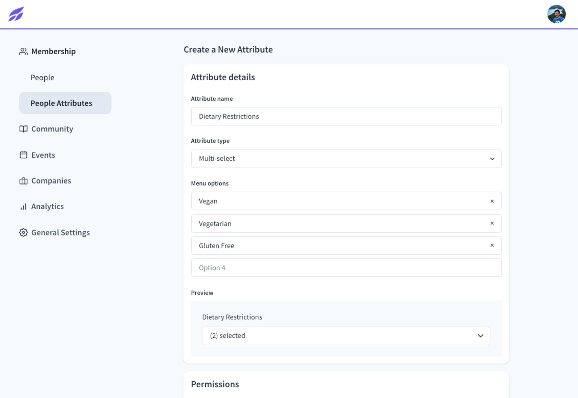
Task: Click the Events calendar icon
Action: coord(23,155)
